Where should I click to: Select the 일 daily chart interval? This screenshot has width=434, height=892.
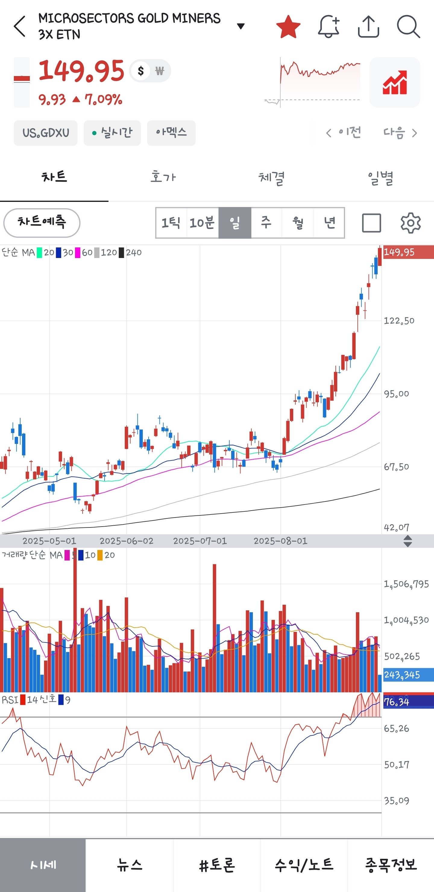pyautogui.click(x=235, y=223)
